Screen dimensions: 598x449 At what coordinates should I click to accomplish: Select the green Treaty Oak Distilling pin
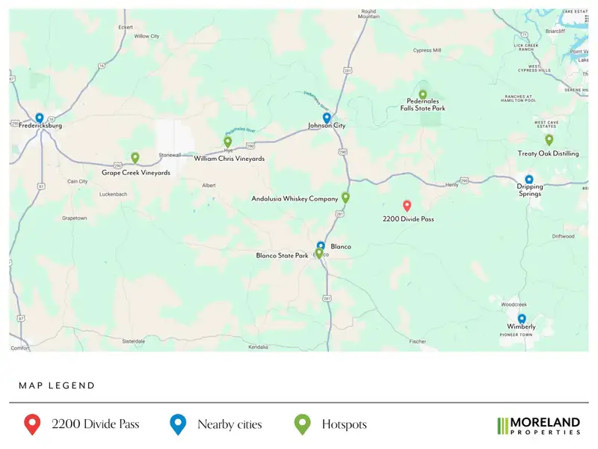point(549,140)
